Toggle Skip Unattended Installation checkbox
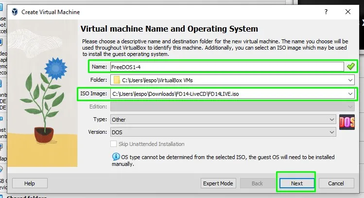Image resolution: width=364 pixels, height=198 pixels. coord(114,144)
